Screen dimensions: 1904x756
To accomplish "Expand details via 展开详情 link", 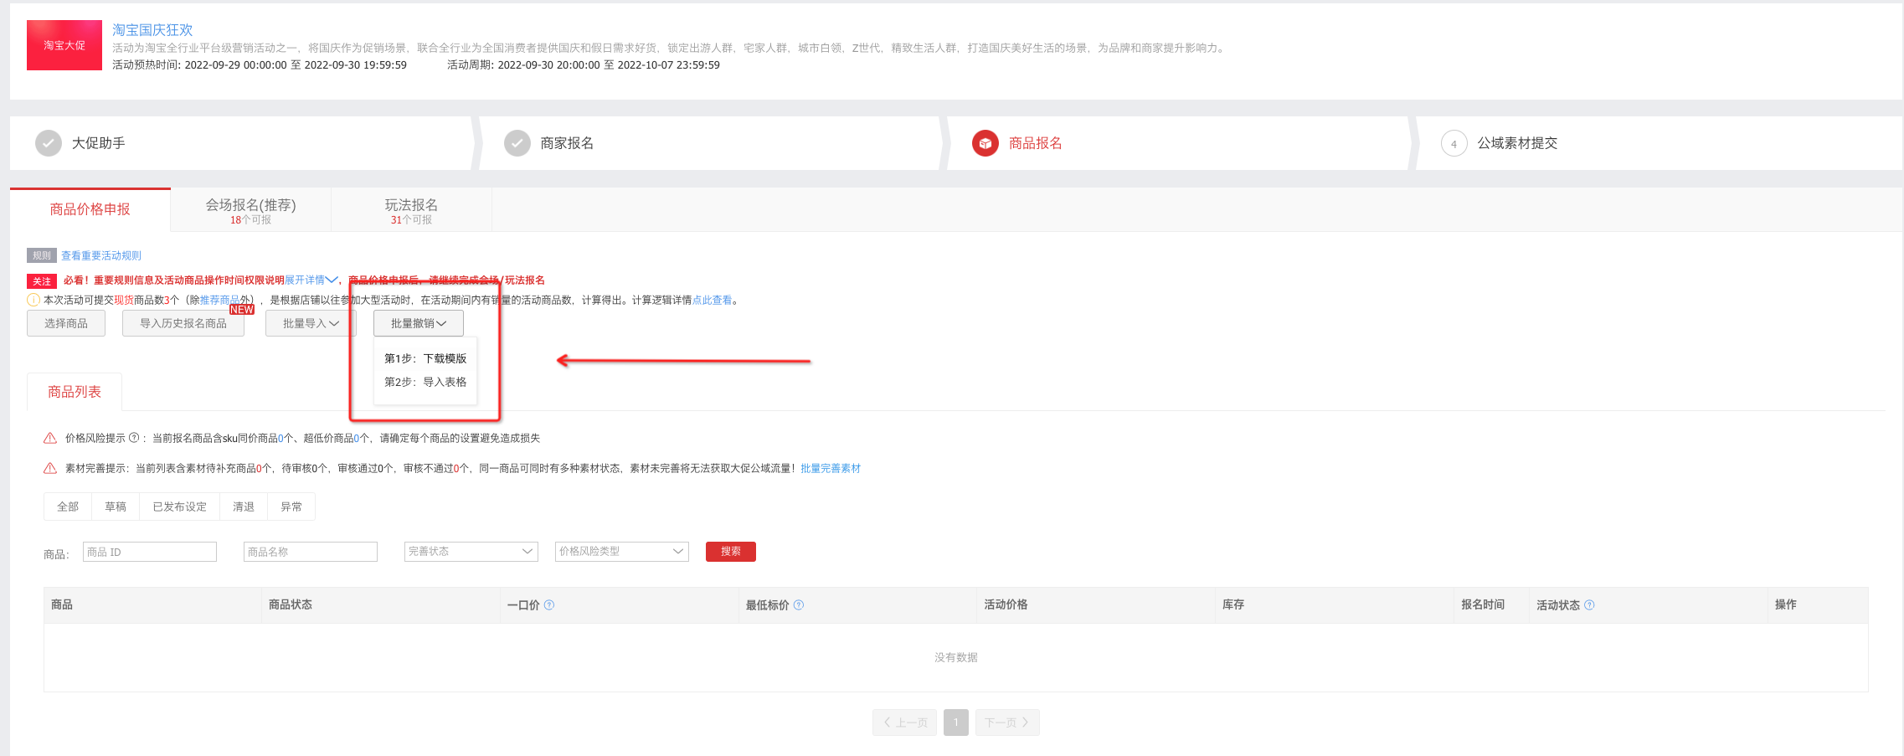I will pyautogui.click(x=311, y=280).
